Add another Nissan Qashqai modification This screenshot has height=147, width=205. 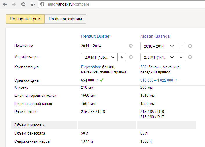[x=181, y=57]
